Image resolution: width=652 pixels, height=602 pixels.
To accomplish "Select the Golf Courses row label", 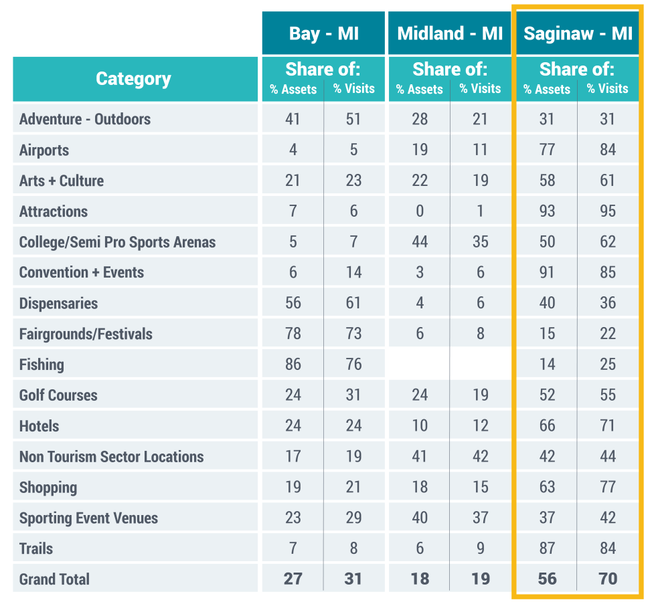I will [58, 395].
